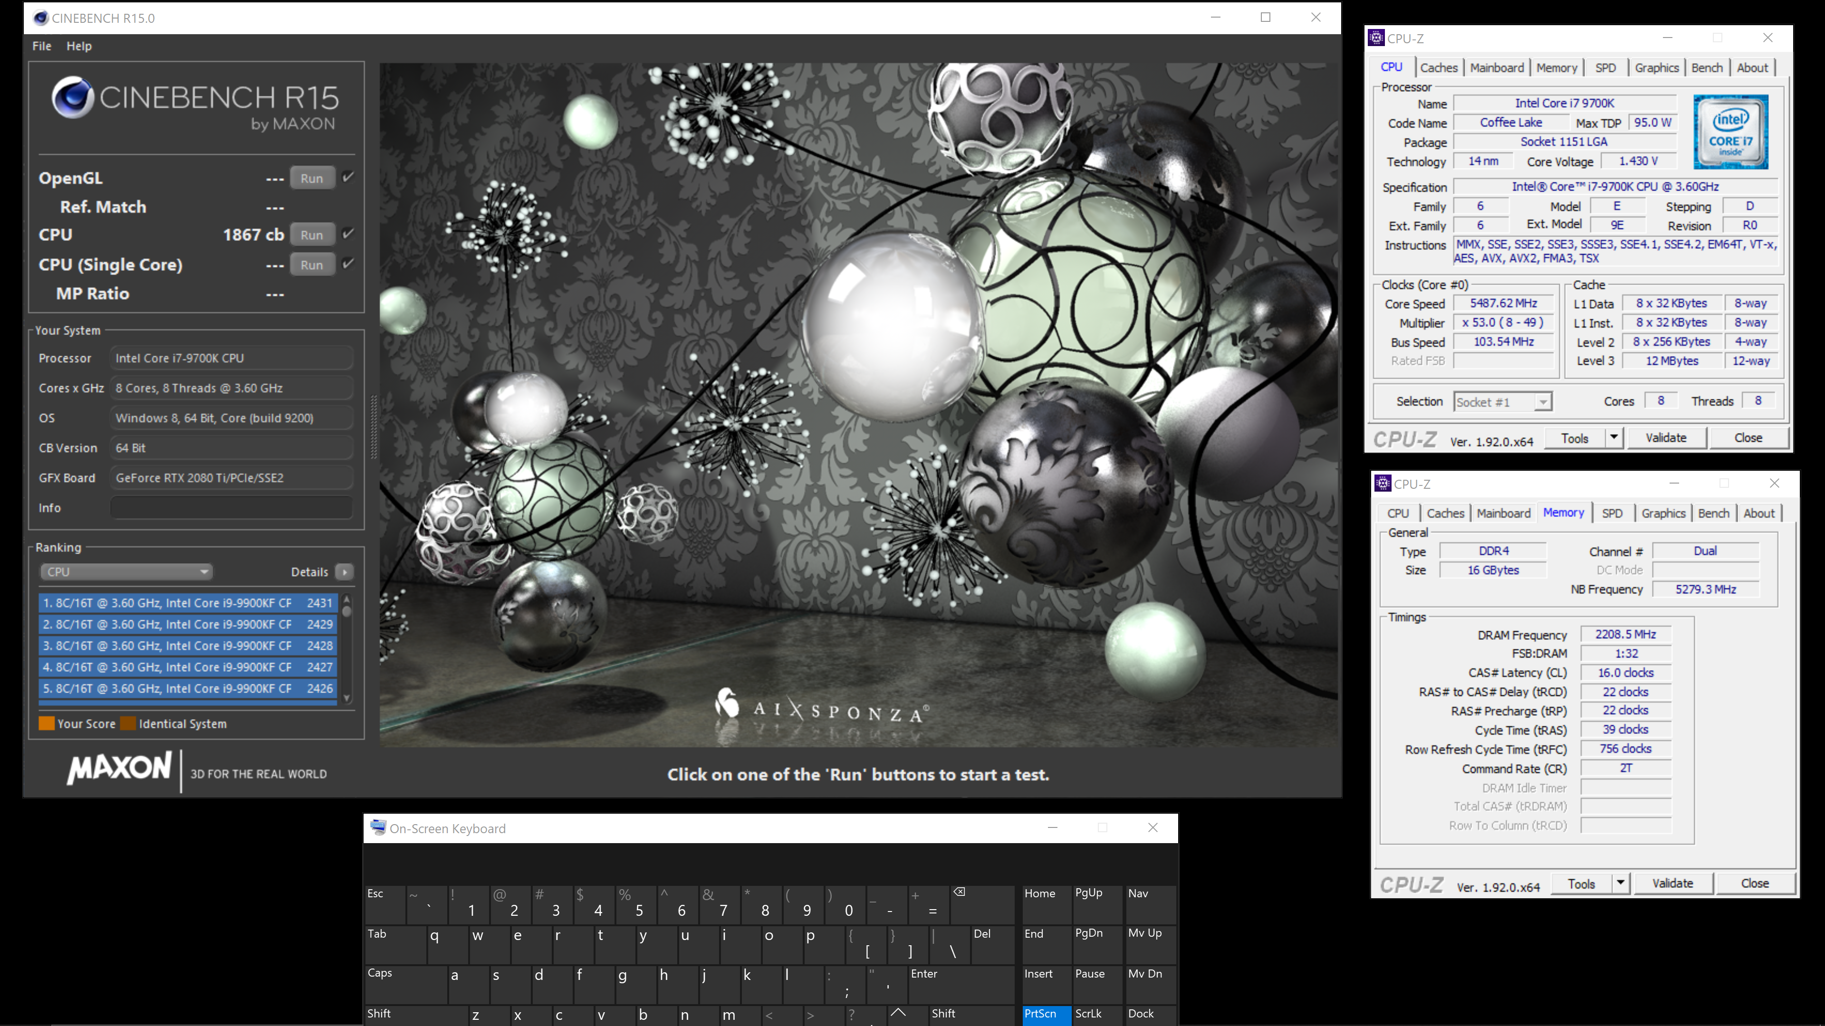Click the On-Screen Keyboard title icon
The height and width of the screenshot is (1026, 1825).
pyautogui.click(x=378, y=827)
